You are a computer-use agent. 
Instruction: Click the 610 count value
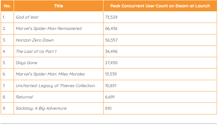(108, 108)
